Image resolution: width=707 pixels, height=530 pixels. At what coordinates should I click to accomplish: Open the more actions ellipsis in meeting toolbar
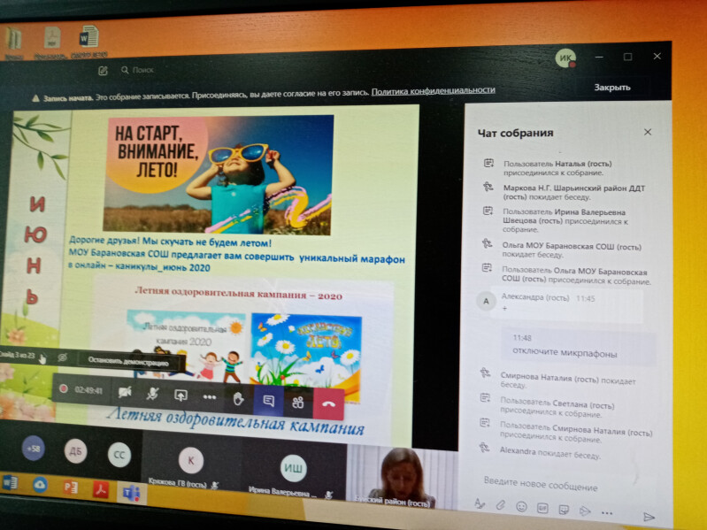pos(210,396)
